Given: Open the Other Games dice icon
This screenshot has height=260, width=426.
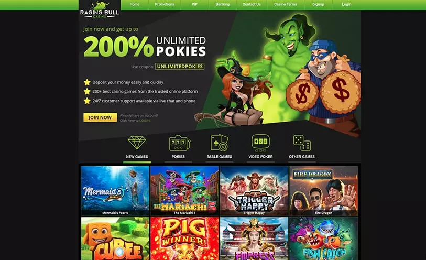Looking at the screenshot, I should 302,143.
